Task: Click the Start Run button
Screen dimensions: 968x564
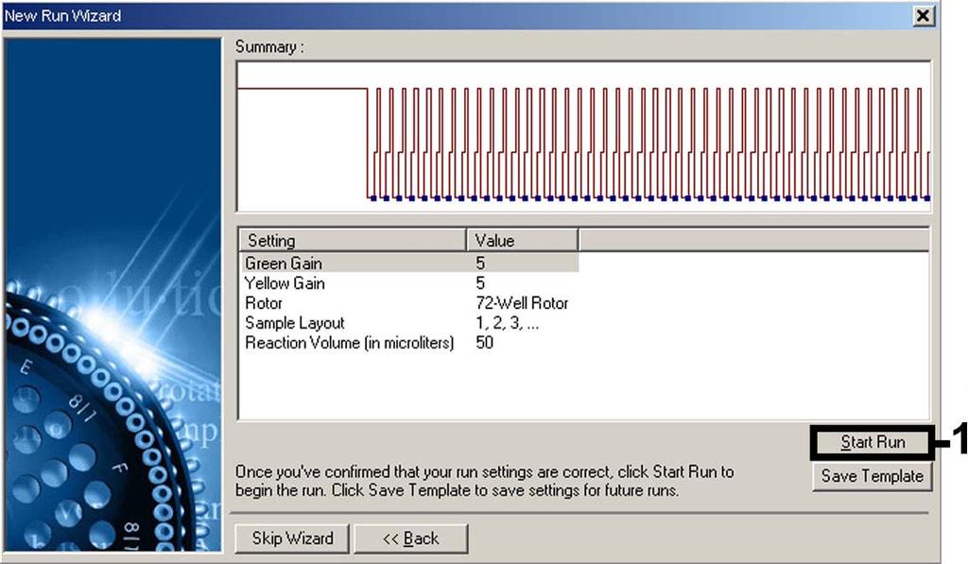Action: click(872, 442)
